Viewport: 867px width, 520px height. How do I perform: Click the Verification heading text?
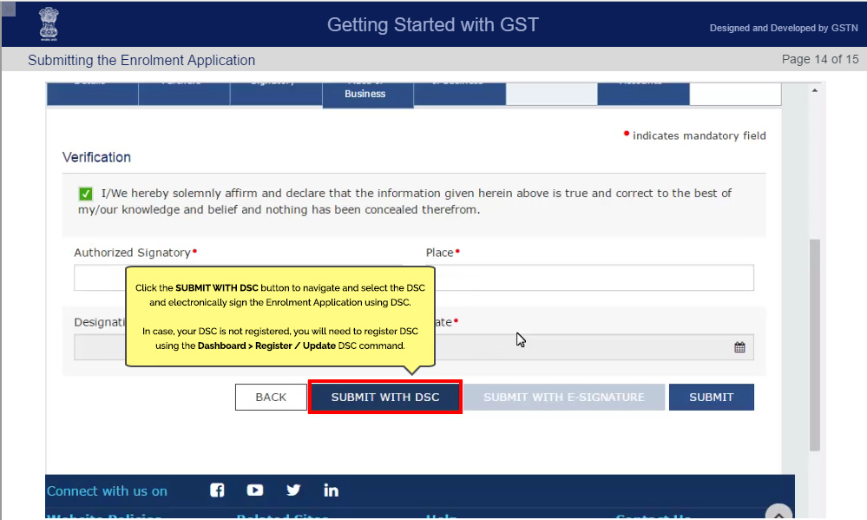[96, 157]
